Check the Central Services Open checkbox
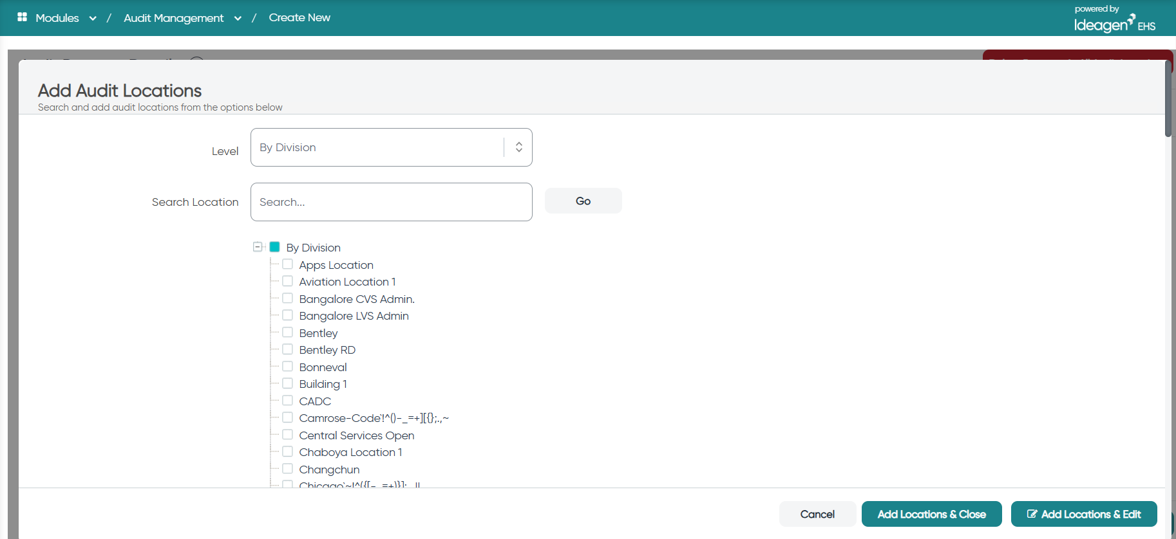Viewport: 1176px width, 539px height. [x=287, y=435]
